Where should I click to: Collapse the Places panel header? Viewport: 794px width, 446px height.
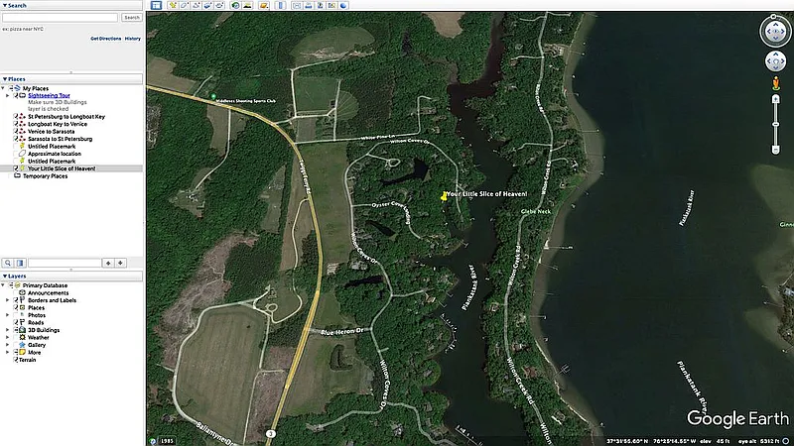tap(4, 78)
